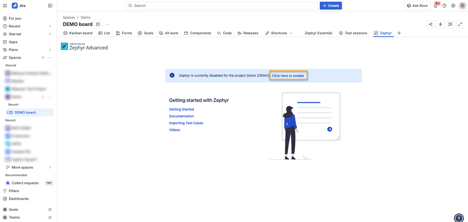Open the Goals tab
Screen dimensions: 468x222
pyautogui.click(x=146, y=33)
